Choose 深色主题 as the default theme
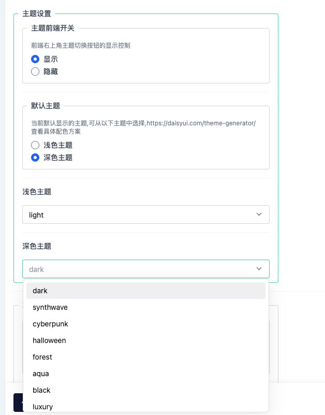Viewport: 325px width, 415px height. tap(35, 158)
